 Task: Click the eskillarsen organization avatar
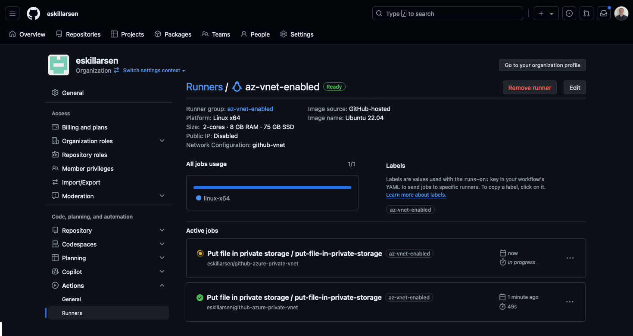pyautogui.click(x=59, y=65)
